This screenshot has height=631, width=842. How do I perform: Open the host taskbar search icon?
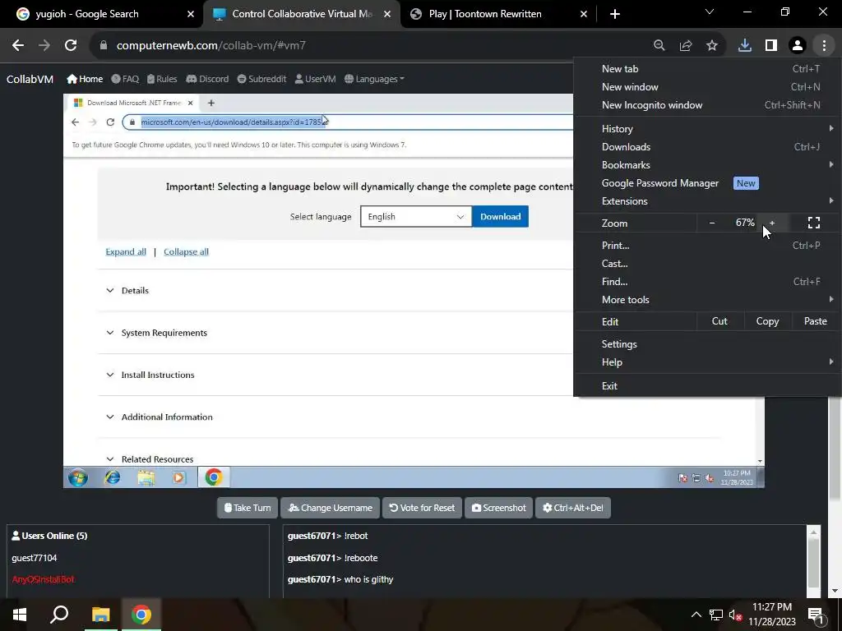tap(59, 615)
